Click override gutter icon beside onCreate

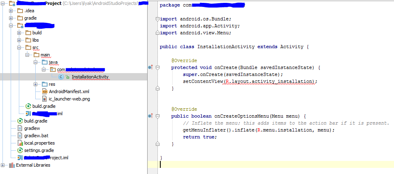[150, 67]
